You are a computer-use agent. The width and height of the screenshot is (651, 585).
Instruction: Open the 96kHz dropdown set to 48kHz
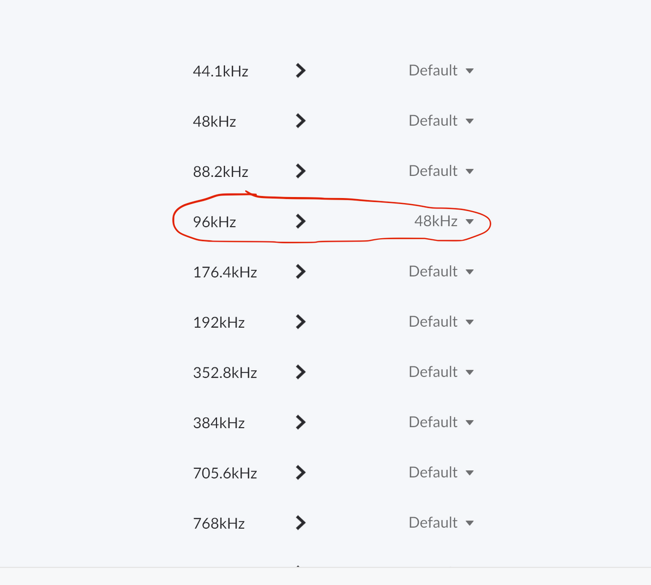pos(444,221)
